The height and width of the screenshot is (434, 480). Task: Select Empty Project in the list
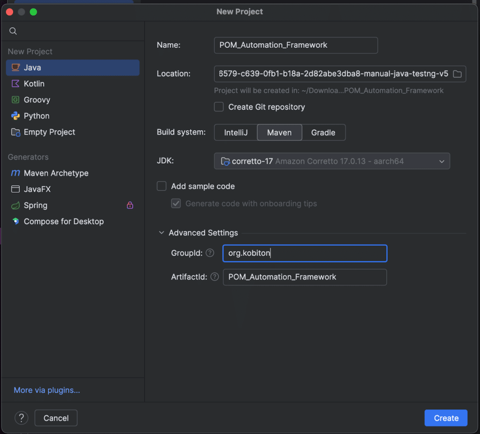click(49, 132)
